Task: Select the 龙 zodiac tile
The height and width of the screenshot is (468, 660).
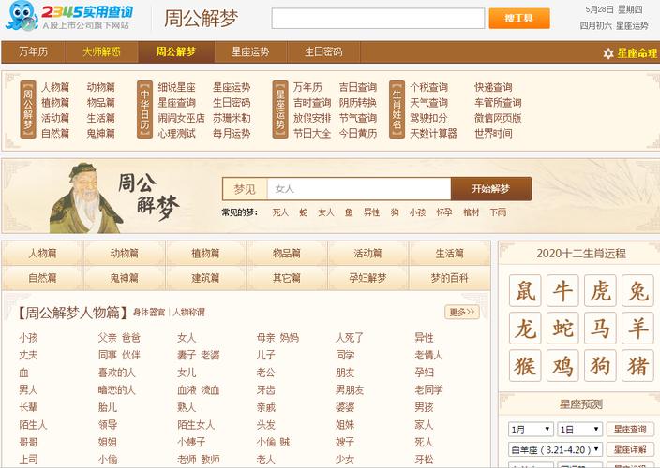Action: click(x=525, y=329)
